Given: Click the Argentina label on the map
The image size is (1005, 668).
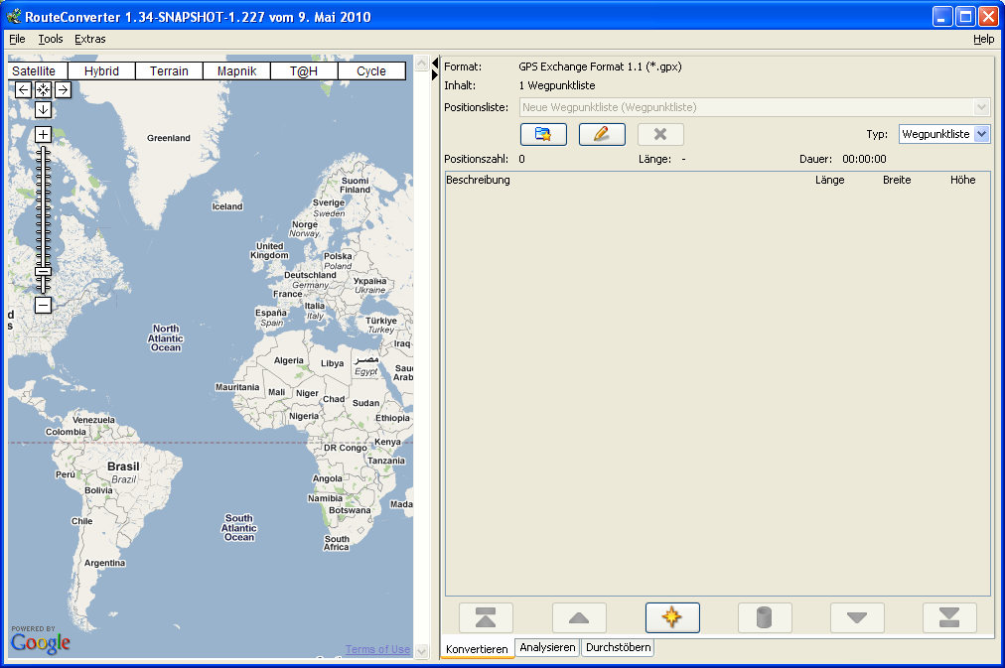Looking at the screenshot, I should [104, 563].
